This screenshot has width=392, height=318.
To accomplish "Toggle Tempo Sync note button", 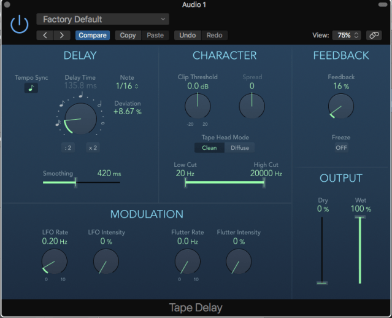I will (x=31, y=88).
